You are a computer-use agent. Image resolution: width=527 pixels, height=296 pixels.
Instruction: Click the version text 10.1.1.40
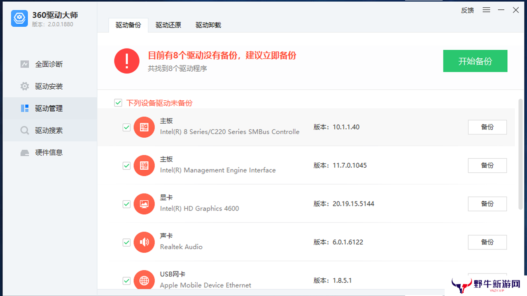click(346, 127)
